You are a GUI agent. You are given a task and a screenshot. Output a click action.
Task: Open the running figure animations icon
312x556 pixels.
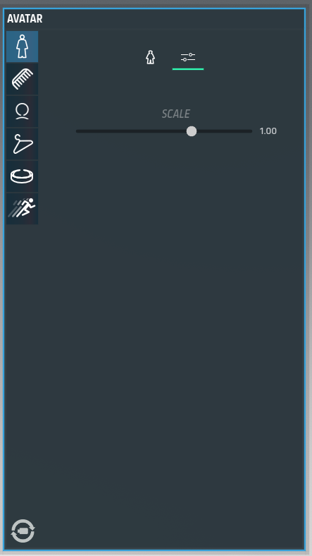(22, 209)
